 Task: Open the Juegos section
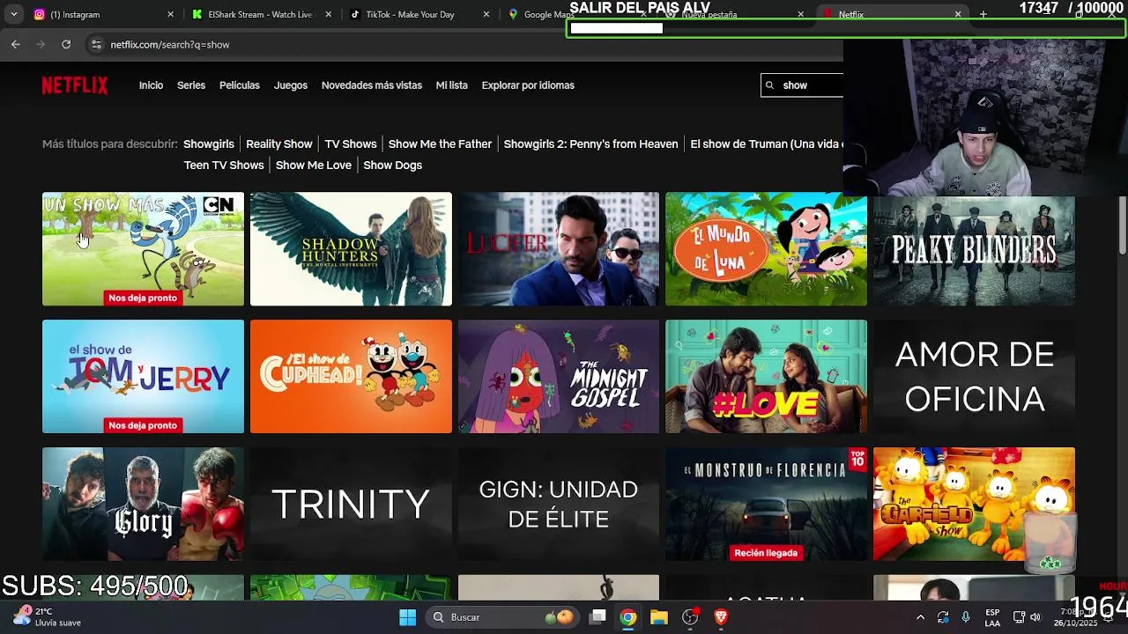point(291,85)
